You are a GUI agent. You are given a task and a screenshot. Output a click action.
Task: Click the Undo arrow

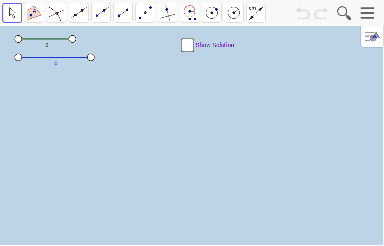[303, 13]
